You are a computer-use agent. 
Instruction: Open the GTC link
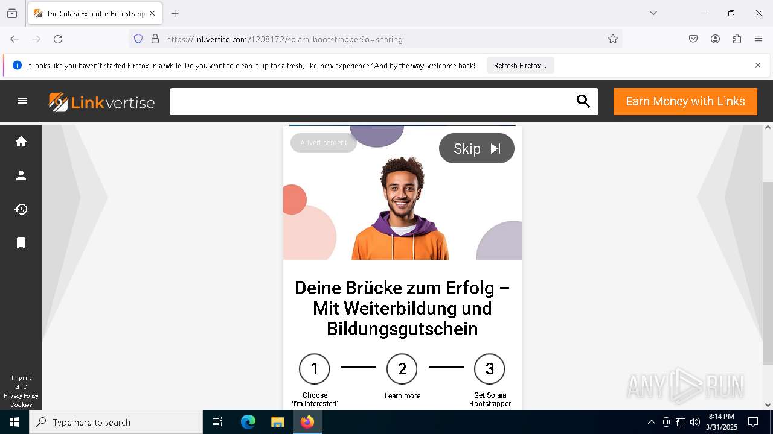[x=21, y=387]
